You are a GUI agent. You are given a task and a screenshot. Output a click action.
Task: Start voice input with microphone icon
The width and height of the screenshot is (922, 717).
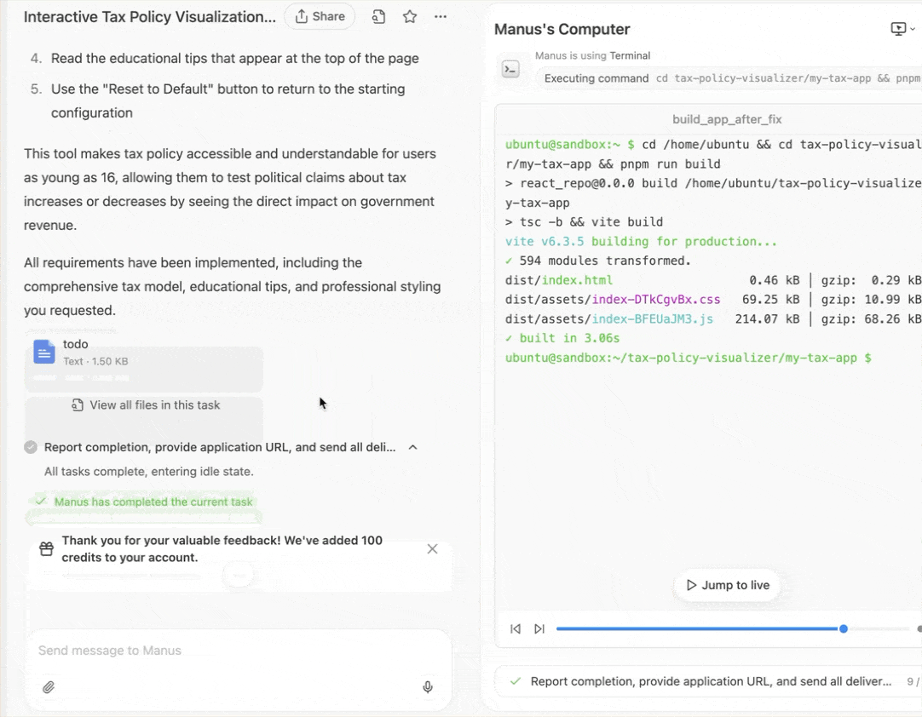coord(428,687)
